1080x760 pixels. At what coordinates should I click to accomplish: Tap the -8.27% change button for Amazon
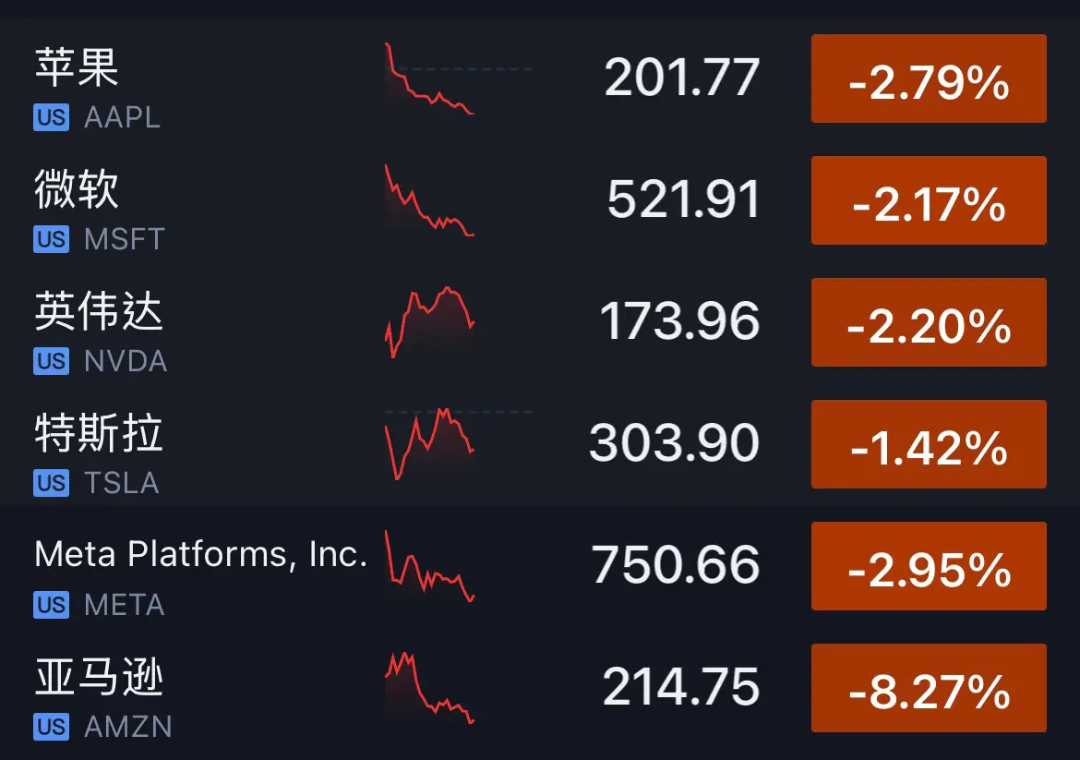click(928, 688)
